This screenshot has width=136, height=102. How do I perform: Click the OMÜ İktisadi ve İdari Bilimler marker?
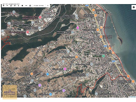[9, 23]
